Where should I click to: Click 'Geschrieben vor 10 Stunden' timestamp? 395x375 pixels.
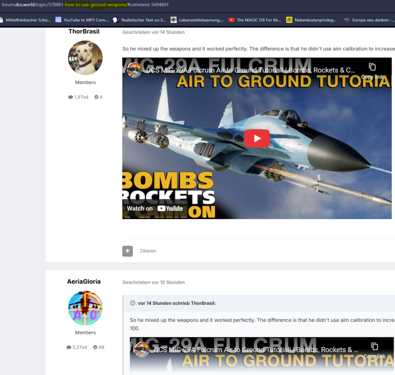pyautogui.click(x=153, y=282)
